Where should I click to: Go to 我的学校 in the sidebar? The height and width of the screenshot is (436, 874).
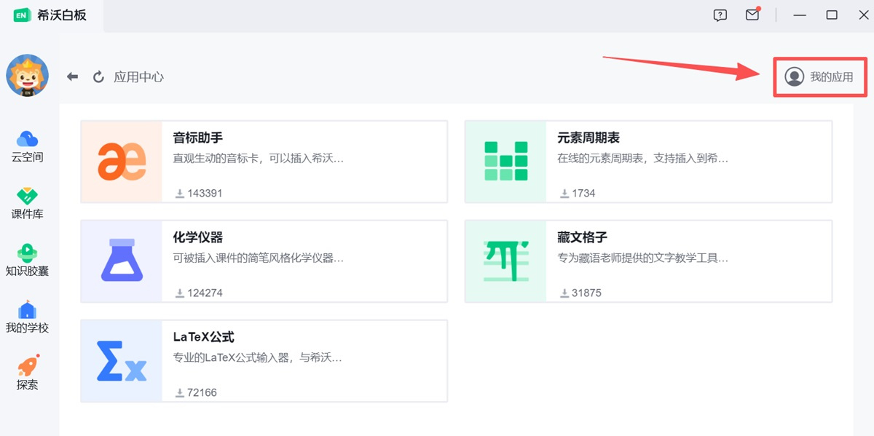(27, 317)
